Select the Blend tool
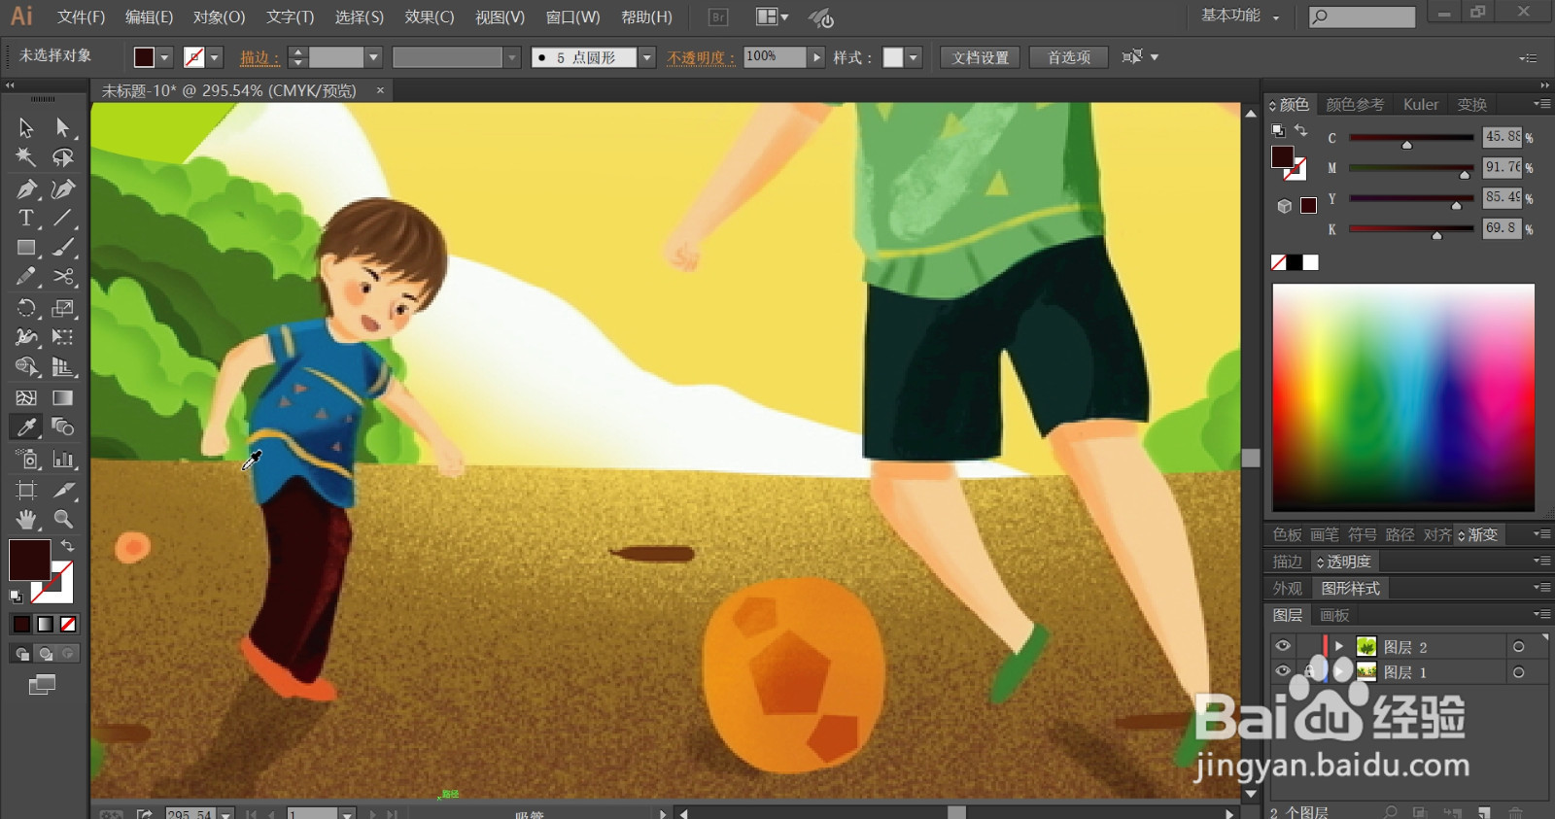Viewport: 1555px width, 819px height. pyautogui.click(x=63, y=427)
